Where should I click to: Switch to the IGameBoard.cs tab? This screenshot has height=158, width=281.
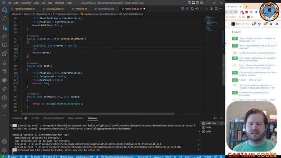coord(106,9)
